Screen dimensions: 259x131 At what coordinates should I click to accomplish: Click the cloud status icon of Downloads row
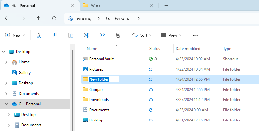point(151,100)
